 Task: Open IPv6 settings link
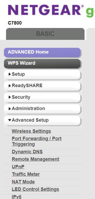[x=16, y=197]
